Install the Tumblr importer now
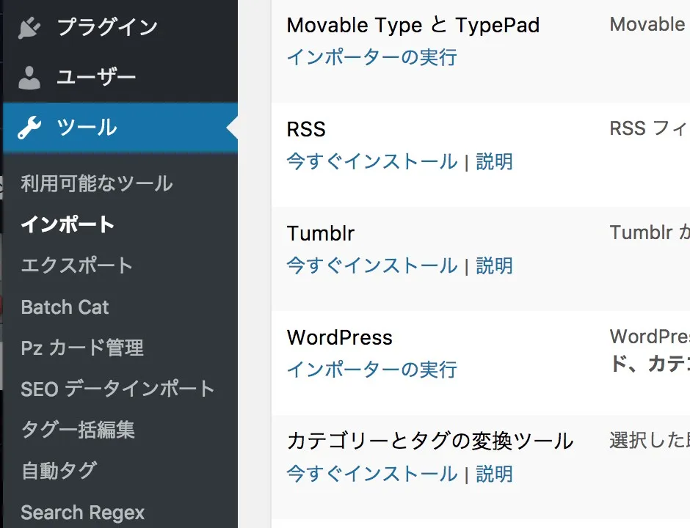 coord(372,265)
